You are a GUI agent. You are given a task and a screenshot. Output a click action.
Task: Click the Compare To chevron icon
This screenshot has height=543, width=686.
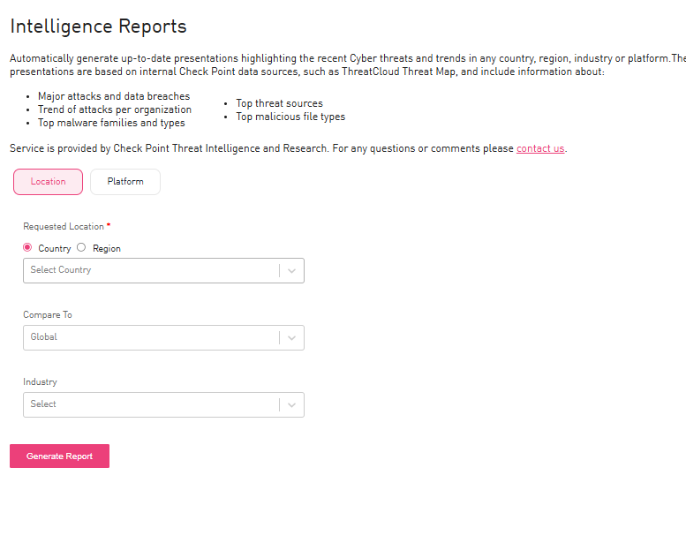(x=291, y=337)
